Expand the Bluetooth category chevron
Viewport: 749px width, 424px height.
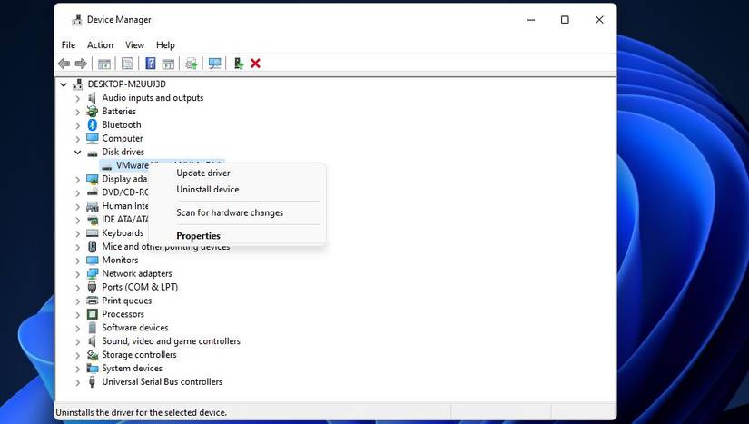78,125
